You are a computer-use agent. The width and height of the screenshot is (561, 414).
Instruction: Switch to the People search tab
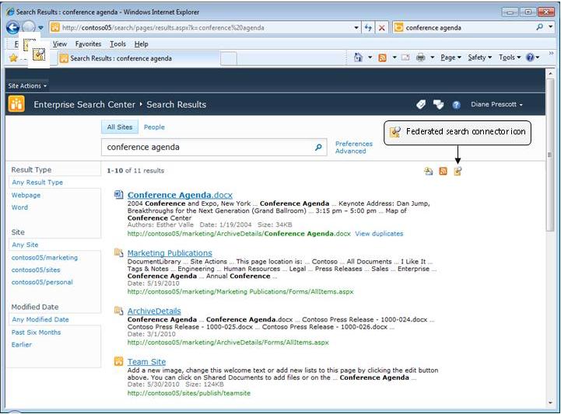click(154, 127)
